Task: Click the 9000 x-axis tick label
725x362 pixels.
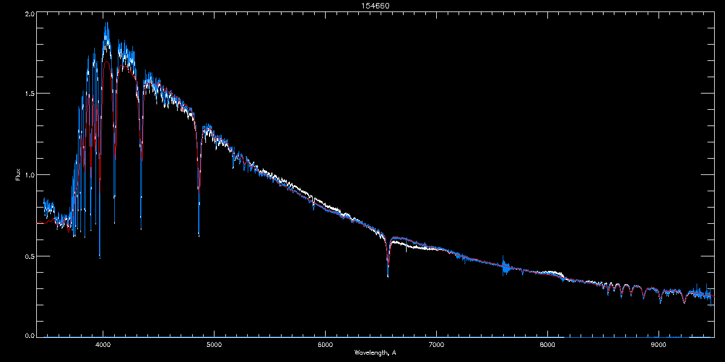Action: tap(659, 345)
